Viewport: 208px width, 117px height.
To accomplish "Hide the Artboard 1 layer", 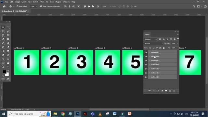I will [146, 77].
